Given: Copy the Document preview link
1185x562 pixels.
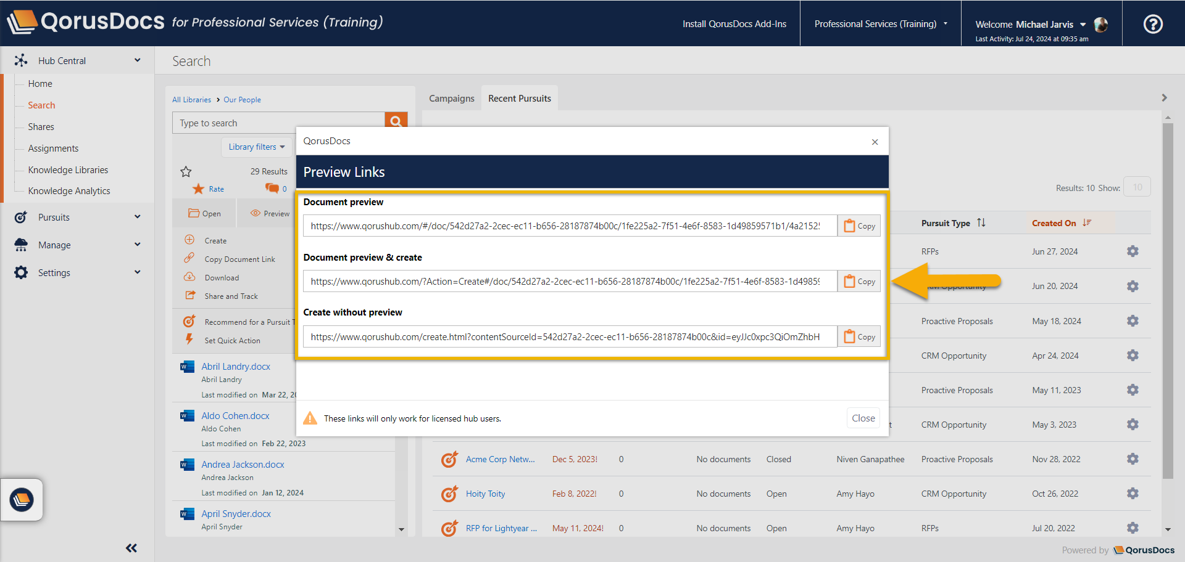Looking at the screenshot, I should (x=859, y=226).
